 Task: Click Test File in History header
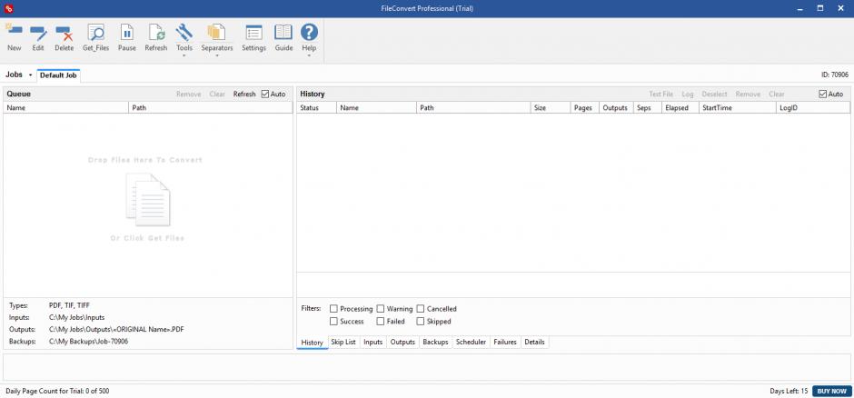pyautogui.click(x=660, y=95)
